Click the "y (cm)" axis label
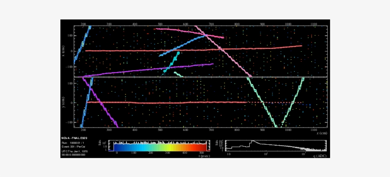The image size is (390, 177). tap(64, 102)
